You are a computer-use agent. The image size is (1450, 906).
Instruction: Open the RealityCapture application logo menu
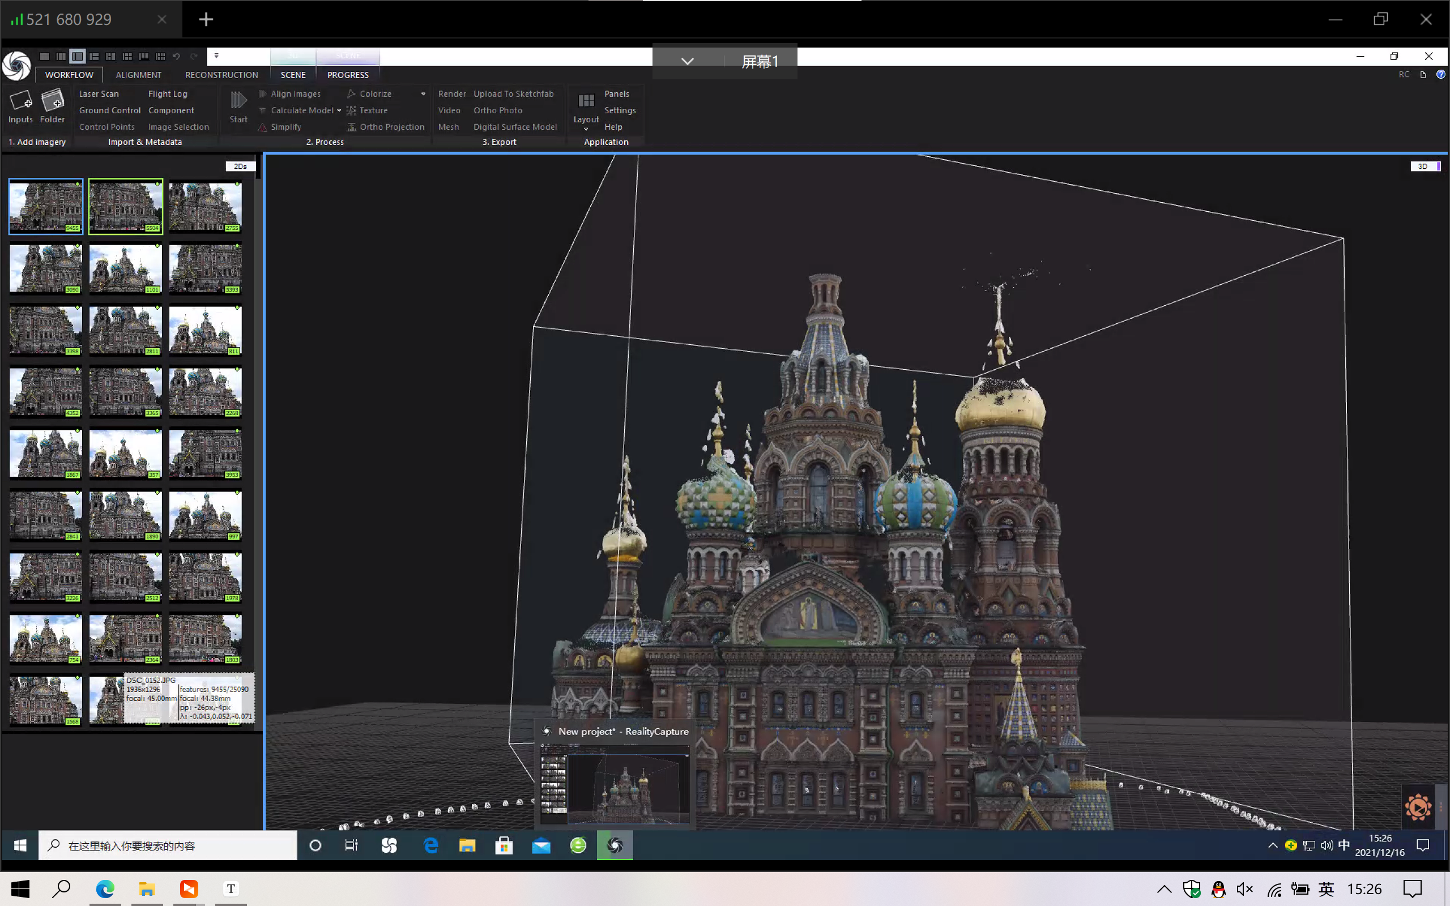16,65
